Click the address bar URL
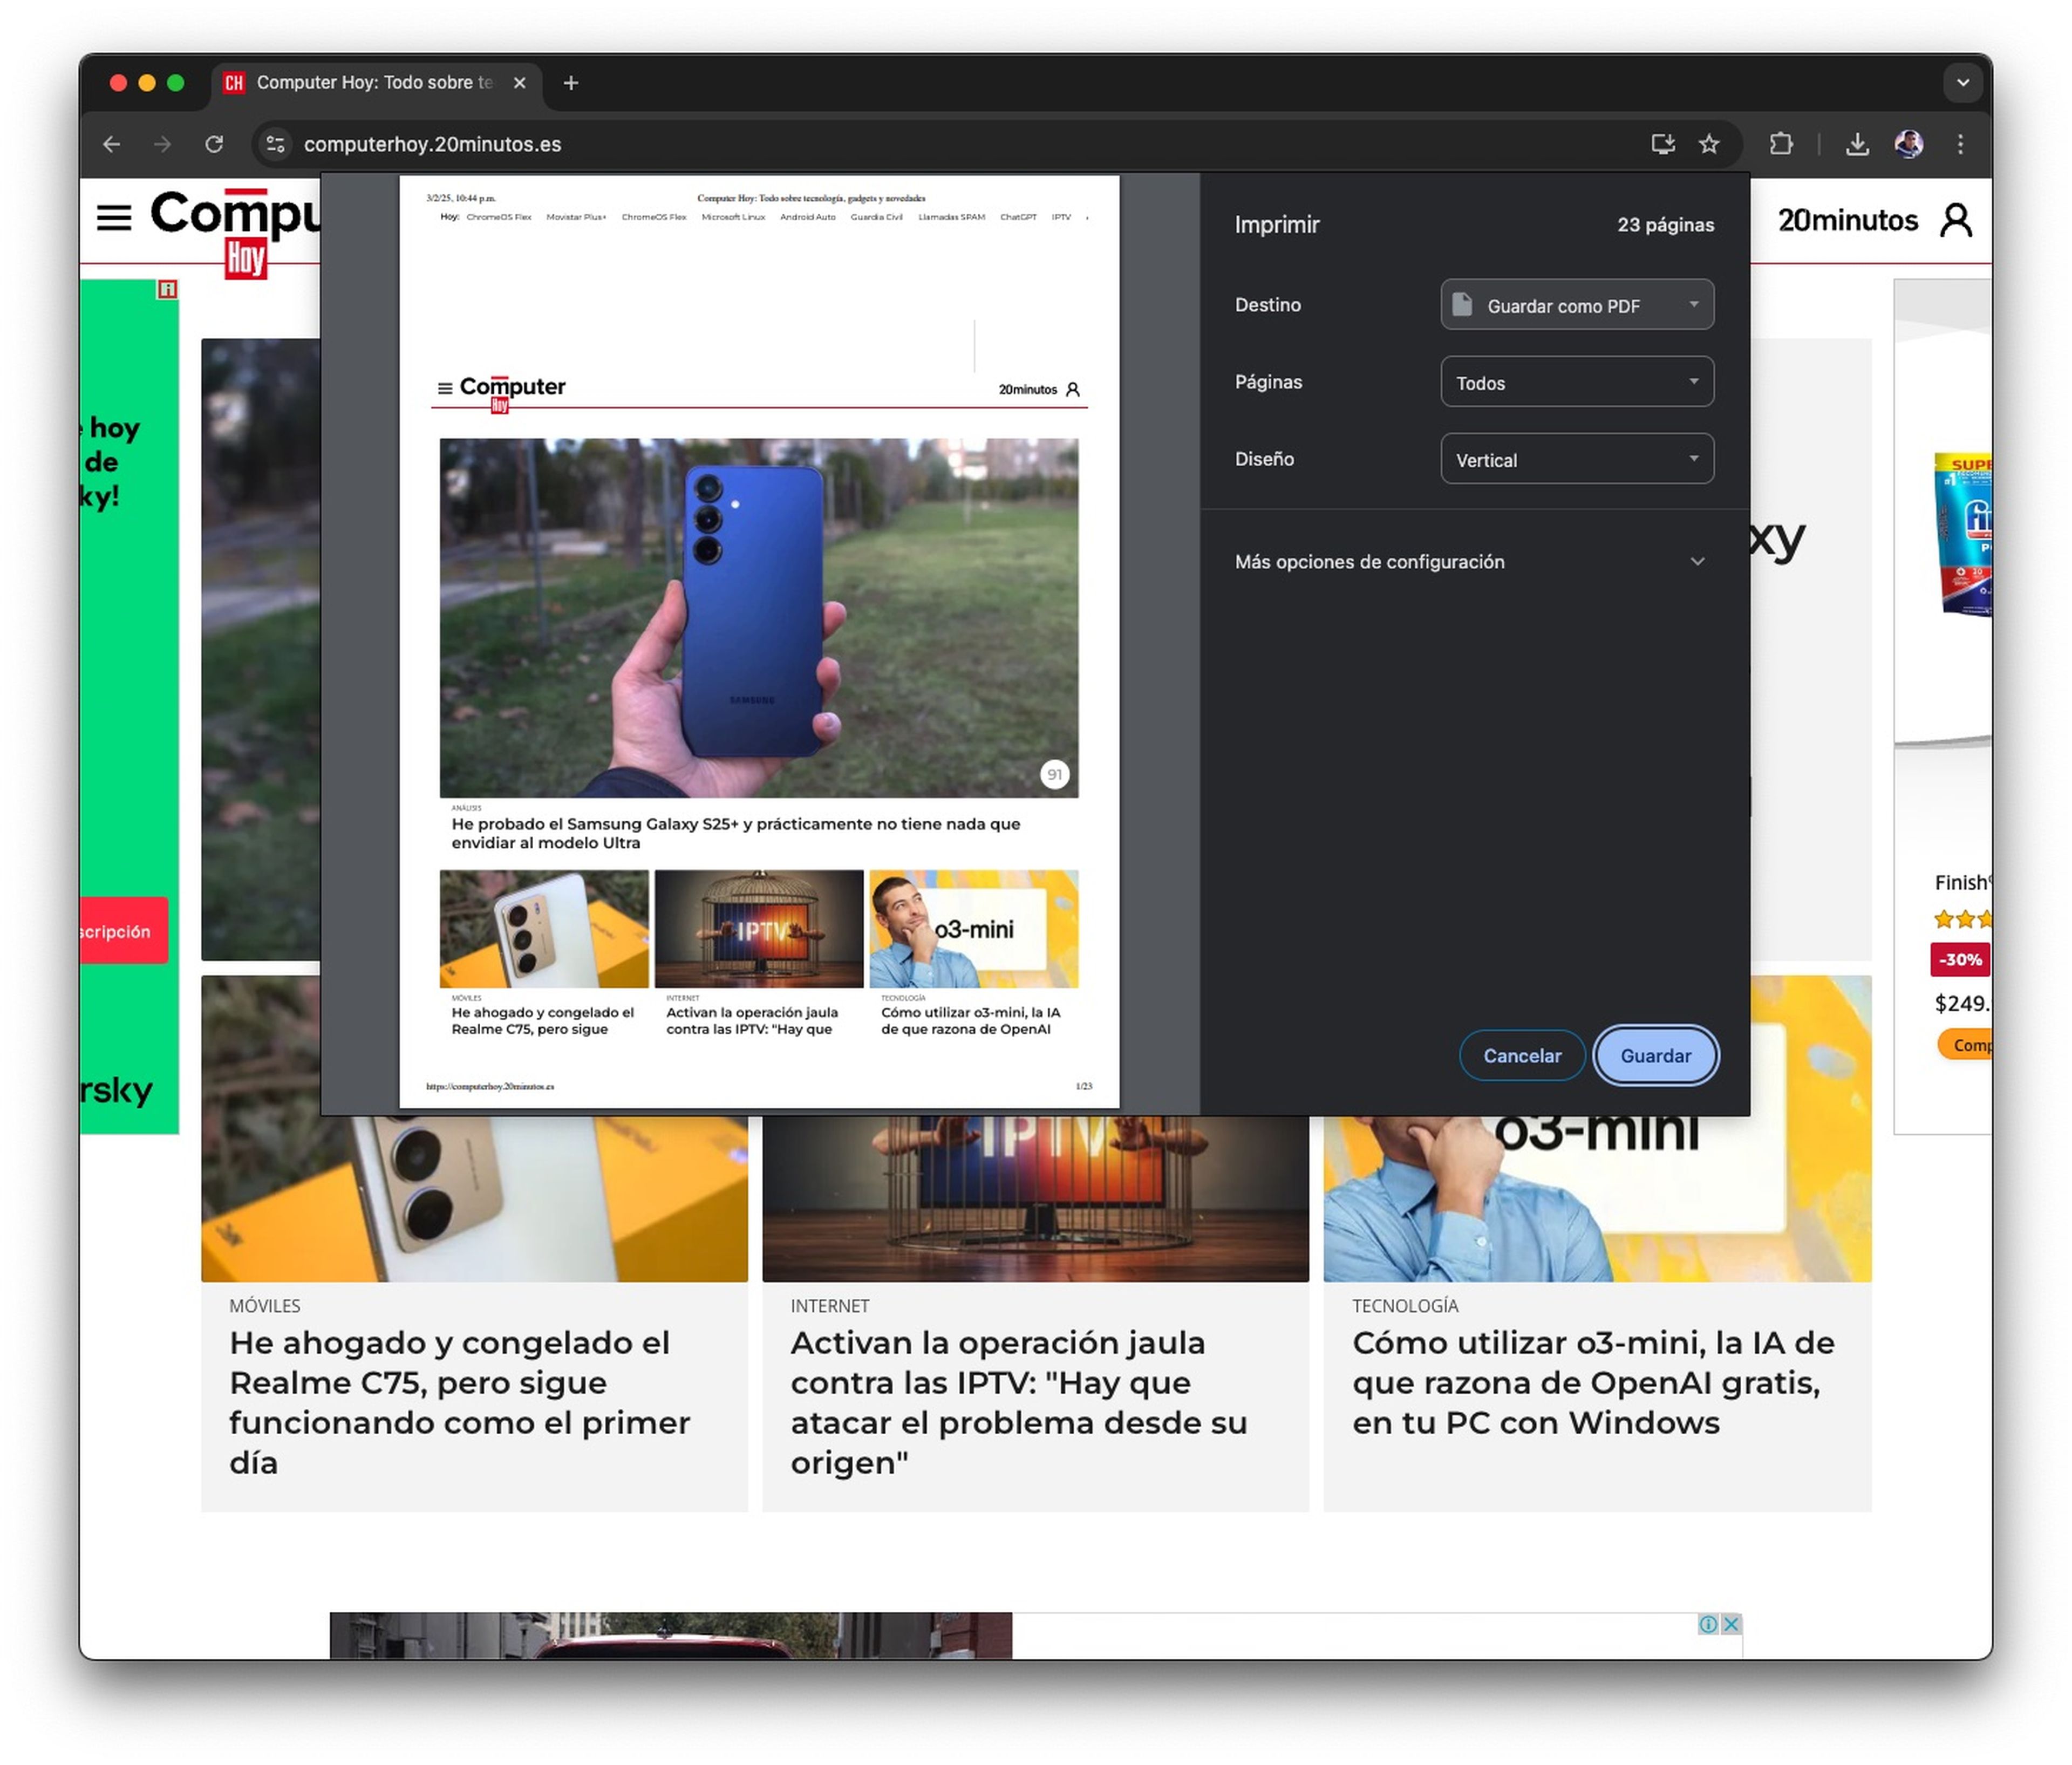The image size is (2072, 1765). click(x=432, y=144)
